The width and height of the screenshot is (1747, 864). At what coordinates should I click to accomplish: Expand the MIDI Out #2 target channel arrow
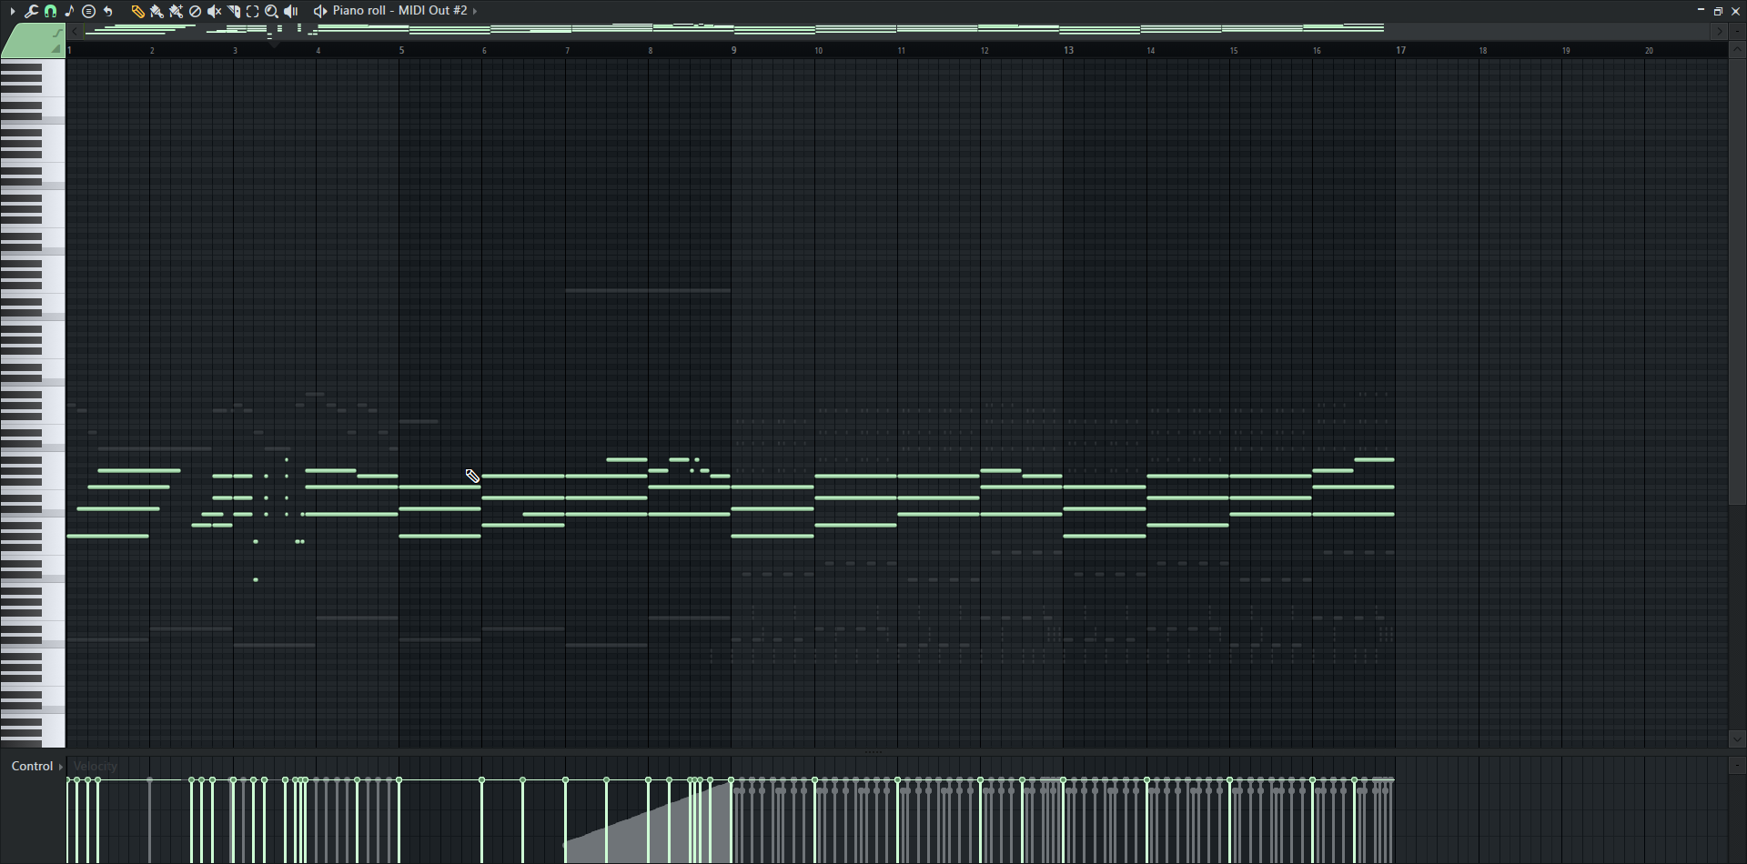coord(475,11)
